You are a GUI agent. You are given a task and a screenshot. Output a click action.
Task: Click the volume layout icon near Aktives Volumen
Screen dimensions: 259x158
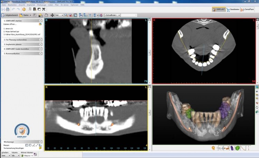click(35, 154)
